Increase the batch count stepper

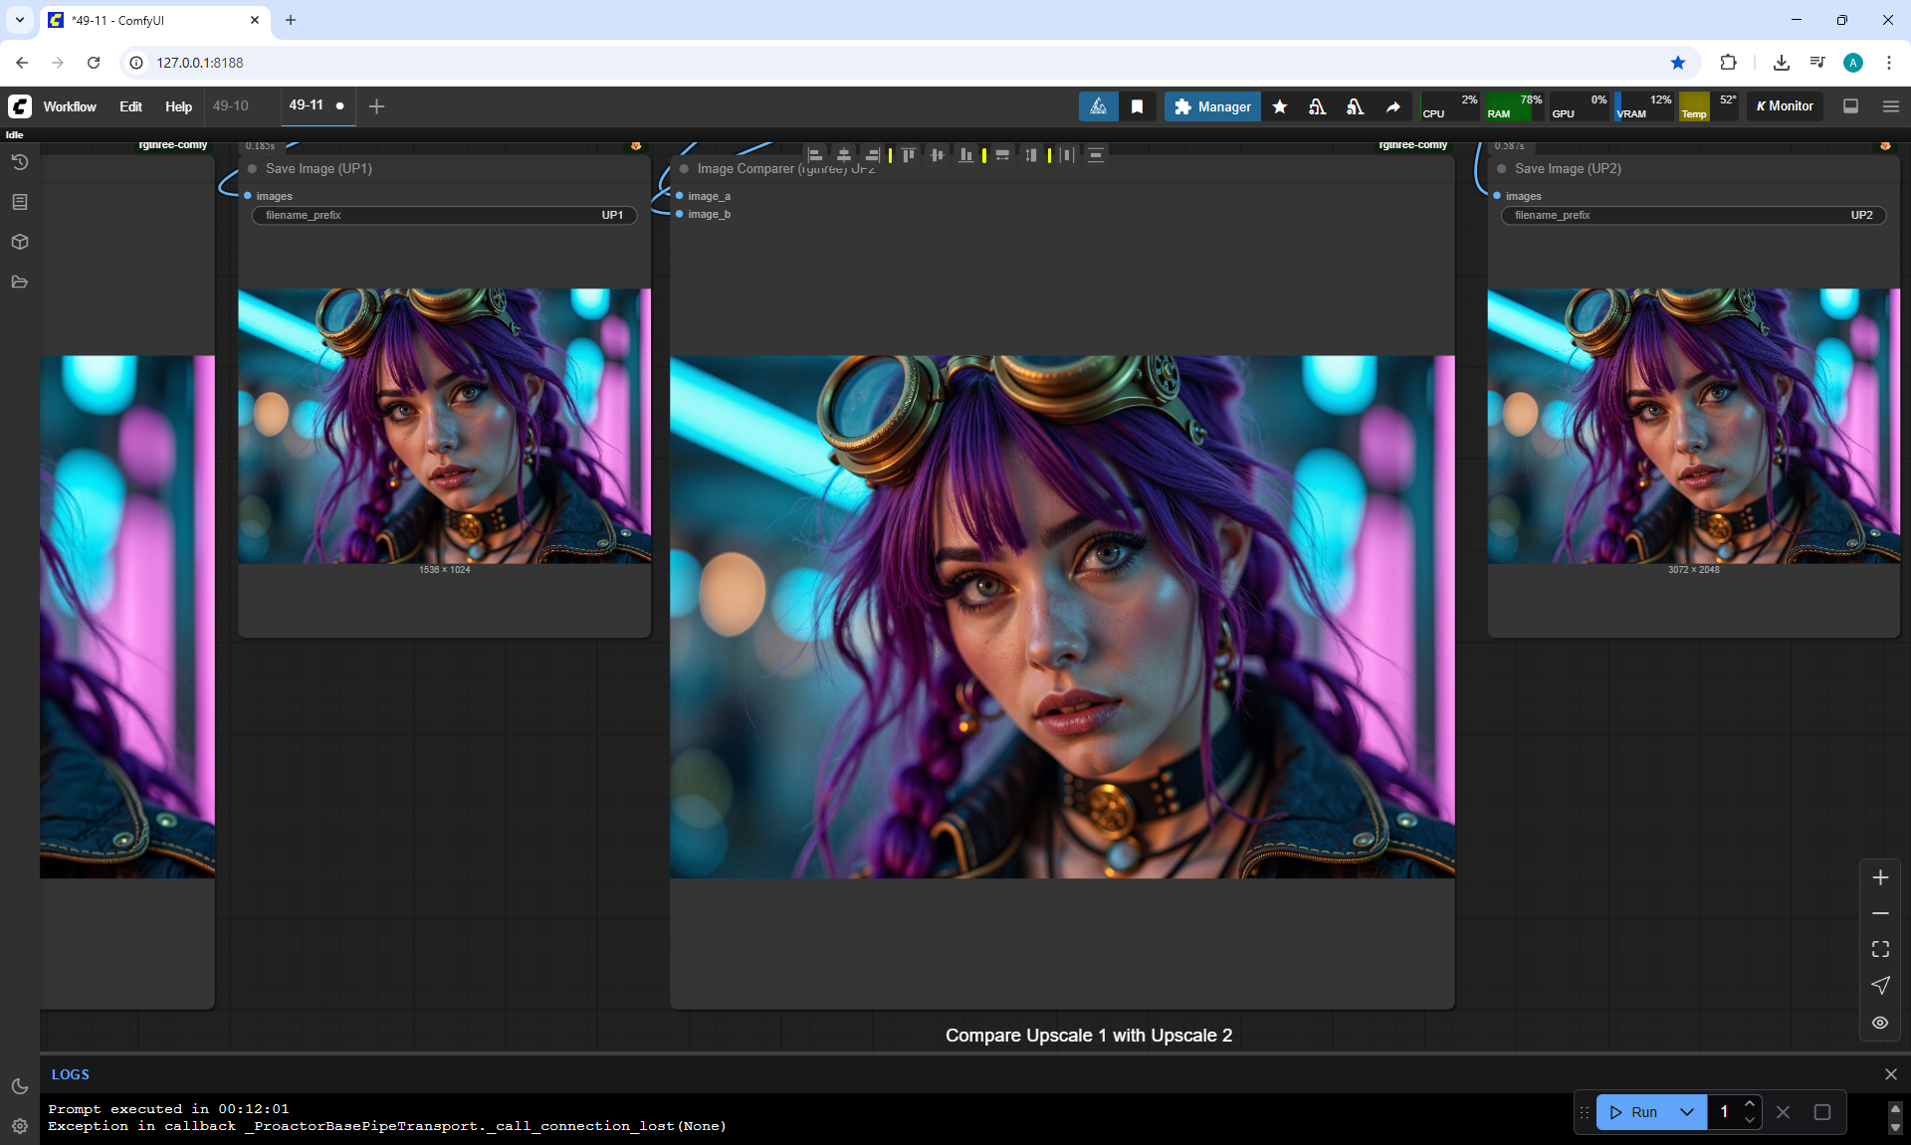tap(1750, 1104)
